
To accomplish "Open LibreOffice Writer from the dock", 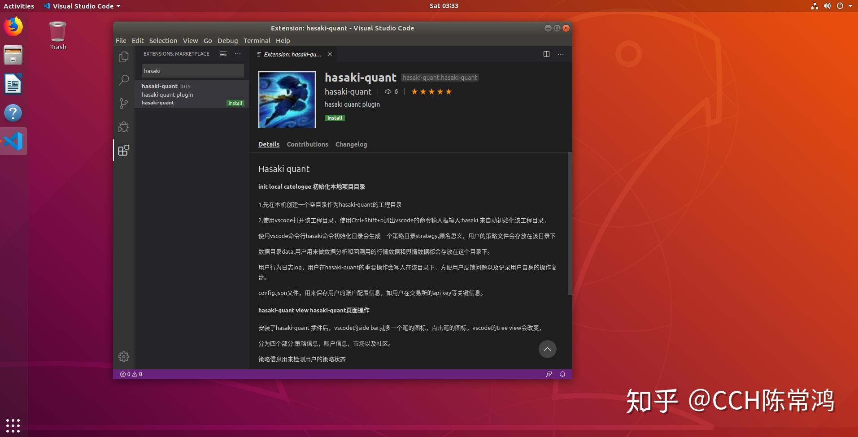I will (13, 84).
